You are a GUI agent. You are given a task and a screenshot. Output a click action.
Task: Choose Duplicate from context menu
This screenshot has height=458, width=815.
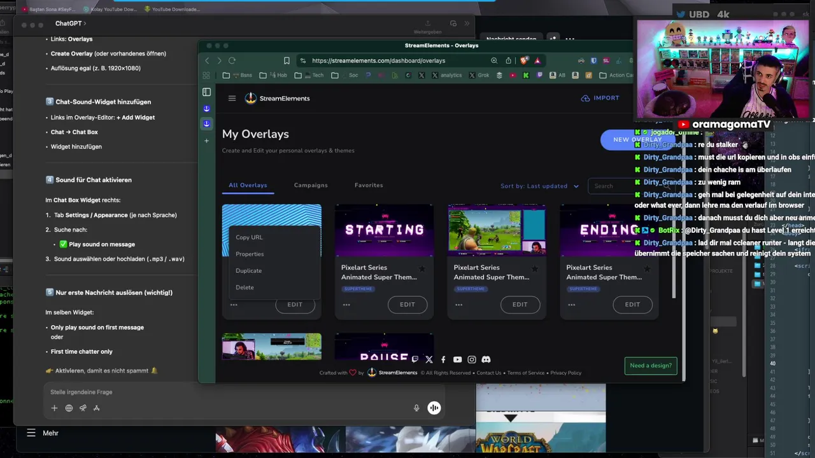tap(248, 270)
